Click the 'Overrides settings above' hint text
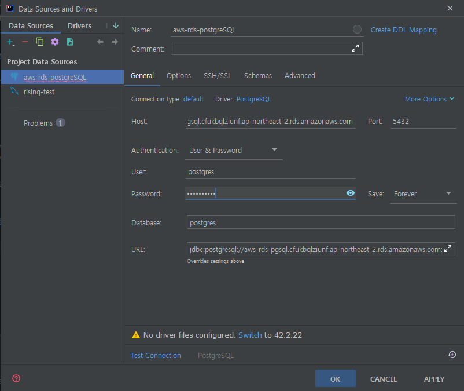Viewport: 464px width, 391px height. click(215, 261)
